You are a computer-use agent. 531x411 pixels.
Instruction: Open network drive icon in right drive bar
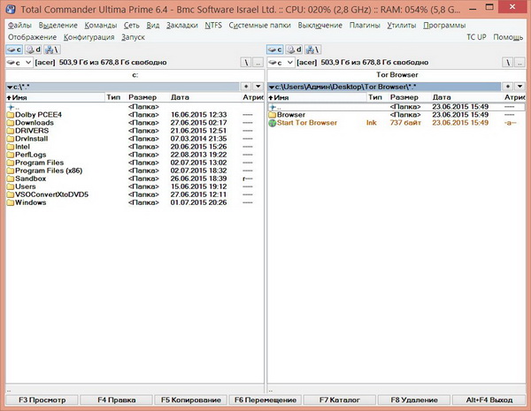point(313,49)
